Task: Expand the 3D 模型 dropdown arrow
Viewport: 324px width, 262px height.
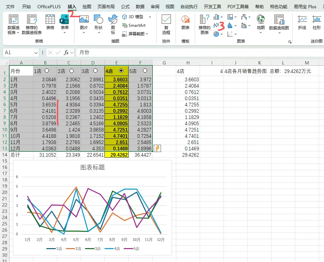Action: point(150,17)
